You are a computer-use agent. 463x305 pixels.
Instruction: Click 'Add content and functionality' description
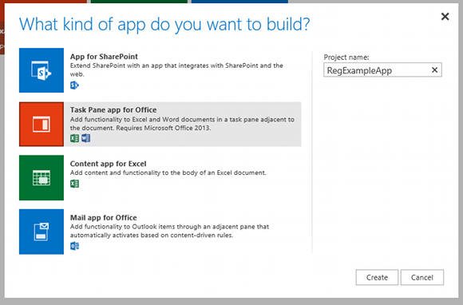(x=168, y=172)
